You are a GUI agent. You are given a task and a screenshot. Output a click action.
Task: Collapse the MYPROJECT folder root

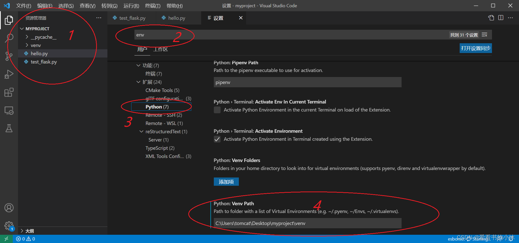click(22, 29)
